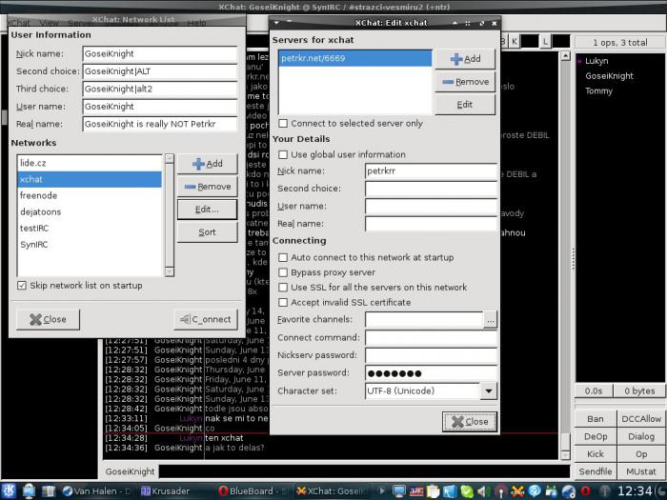Close the Edit xchat dialog with Close button
This screenshot has height=500, width=667.
click(470, 422)
